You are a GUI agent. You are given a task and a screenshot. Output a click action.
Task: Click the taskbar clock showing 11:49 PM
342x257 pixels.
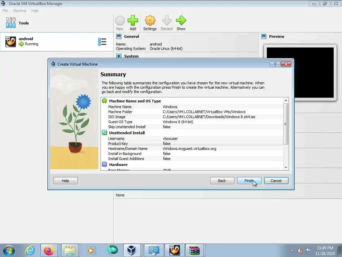[x=325, y=251]
